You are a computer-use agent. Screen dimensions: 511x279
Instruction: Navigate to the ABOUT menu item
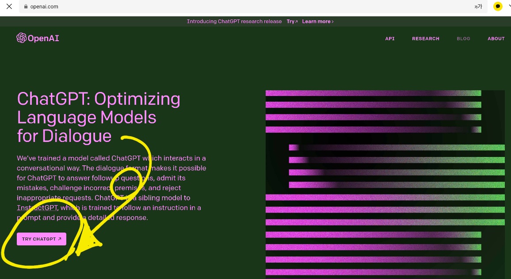pos(496,38)
